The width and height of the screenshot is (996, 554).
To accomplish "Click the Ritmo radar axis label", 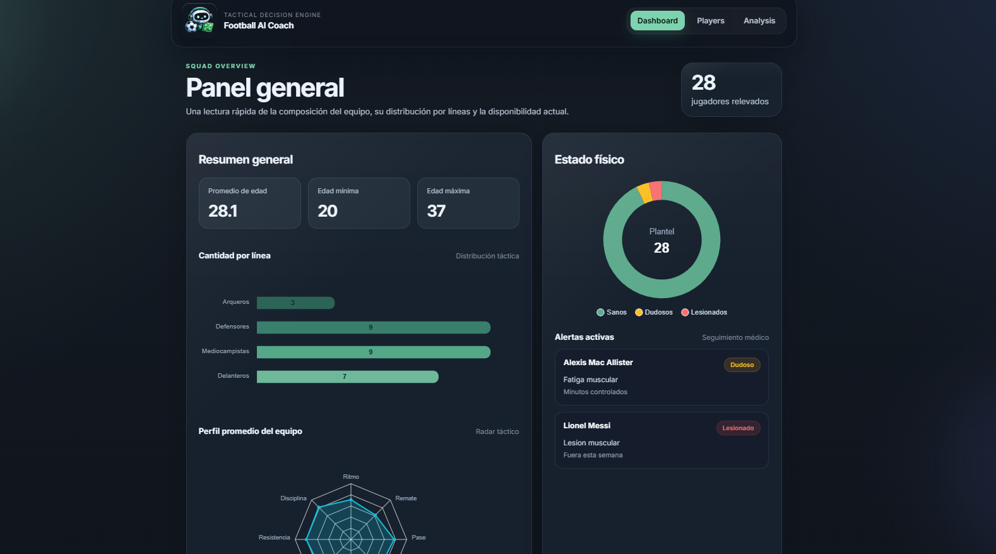I will (351, 477).
